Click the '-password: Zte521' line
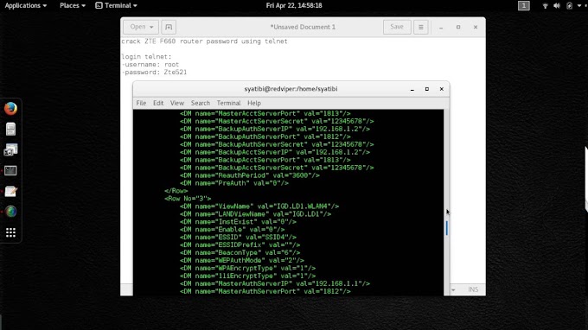This screenshot has height=330, width=588. coord(154,73)
